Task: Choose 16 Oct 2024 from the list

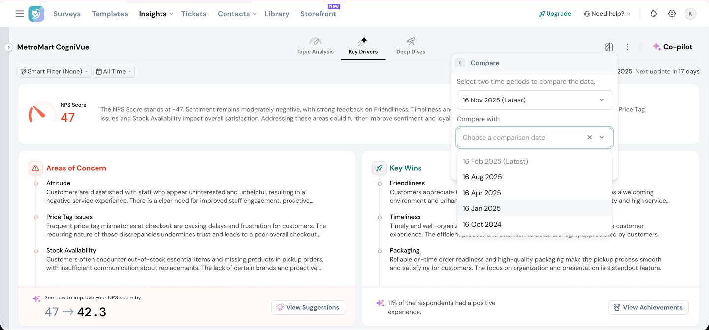Action: (482, 224)
